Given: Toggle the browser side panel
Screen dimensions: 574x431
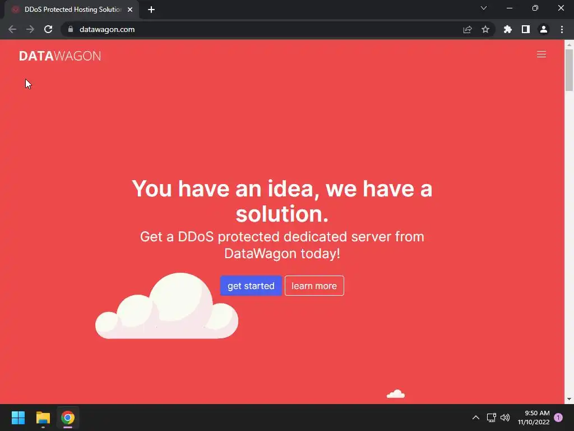Looking at the screenshot, I should 525,29.
